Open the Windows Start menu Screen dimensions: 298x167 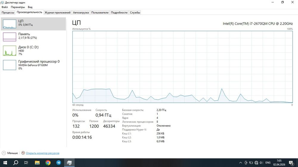[x=5, y=163]
